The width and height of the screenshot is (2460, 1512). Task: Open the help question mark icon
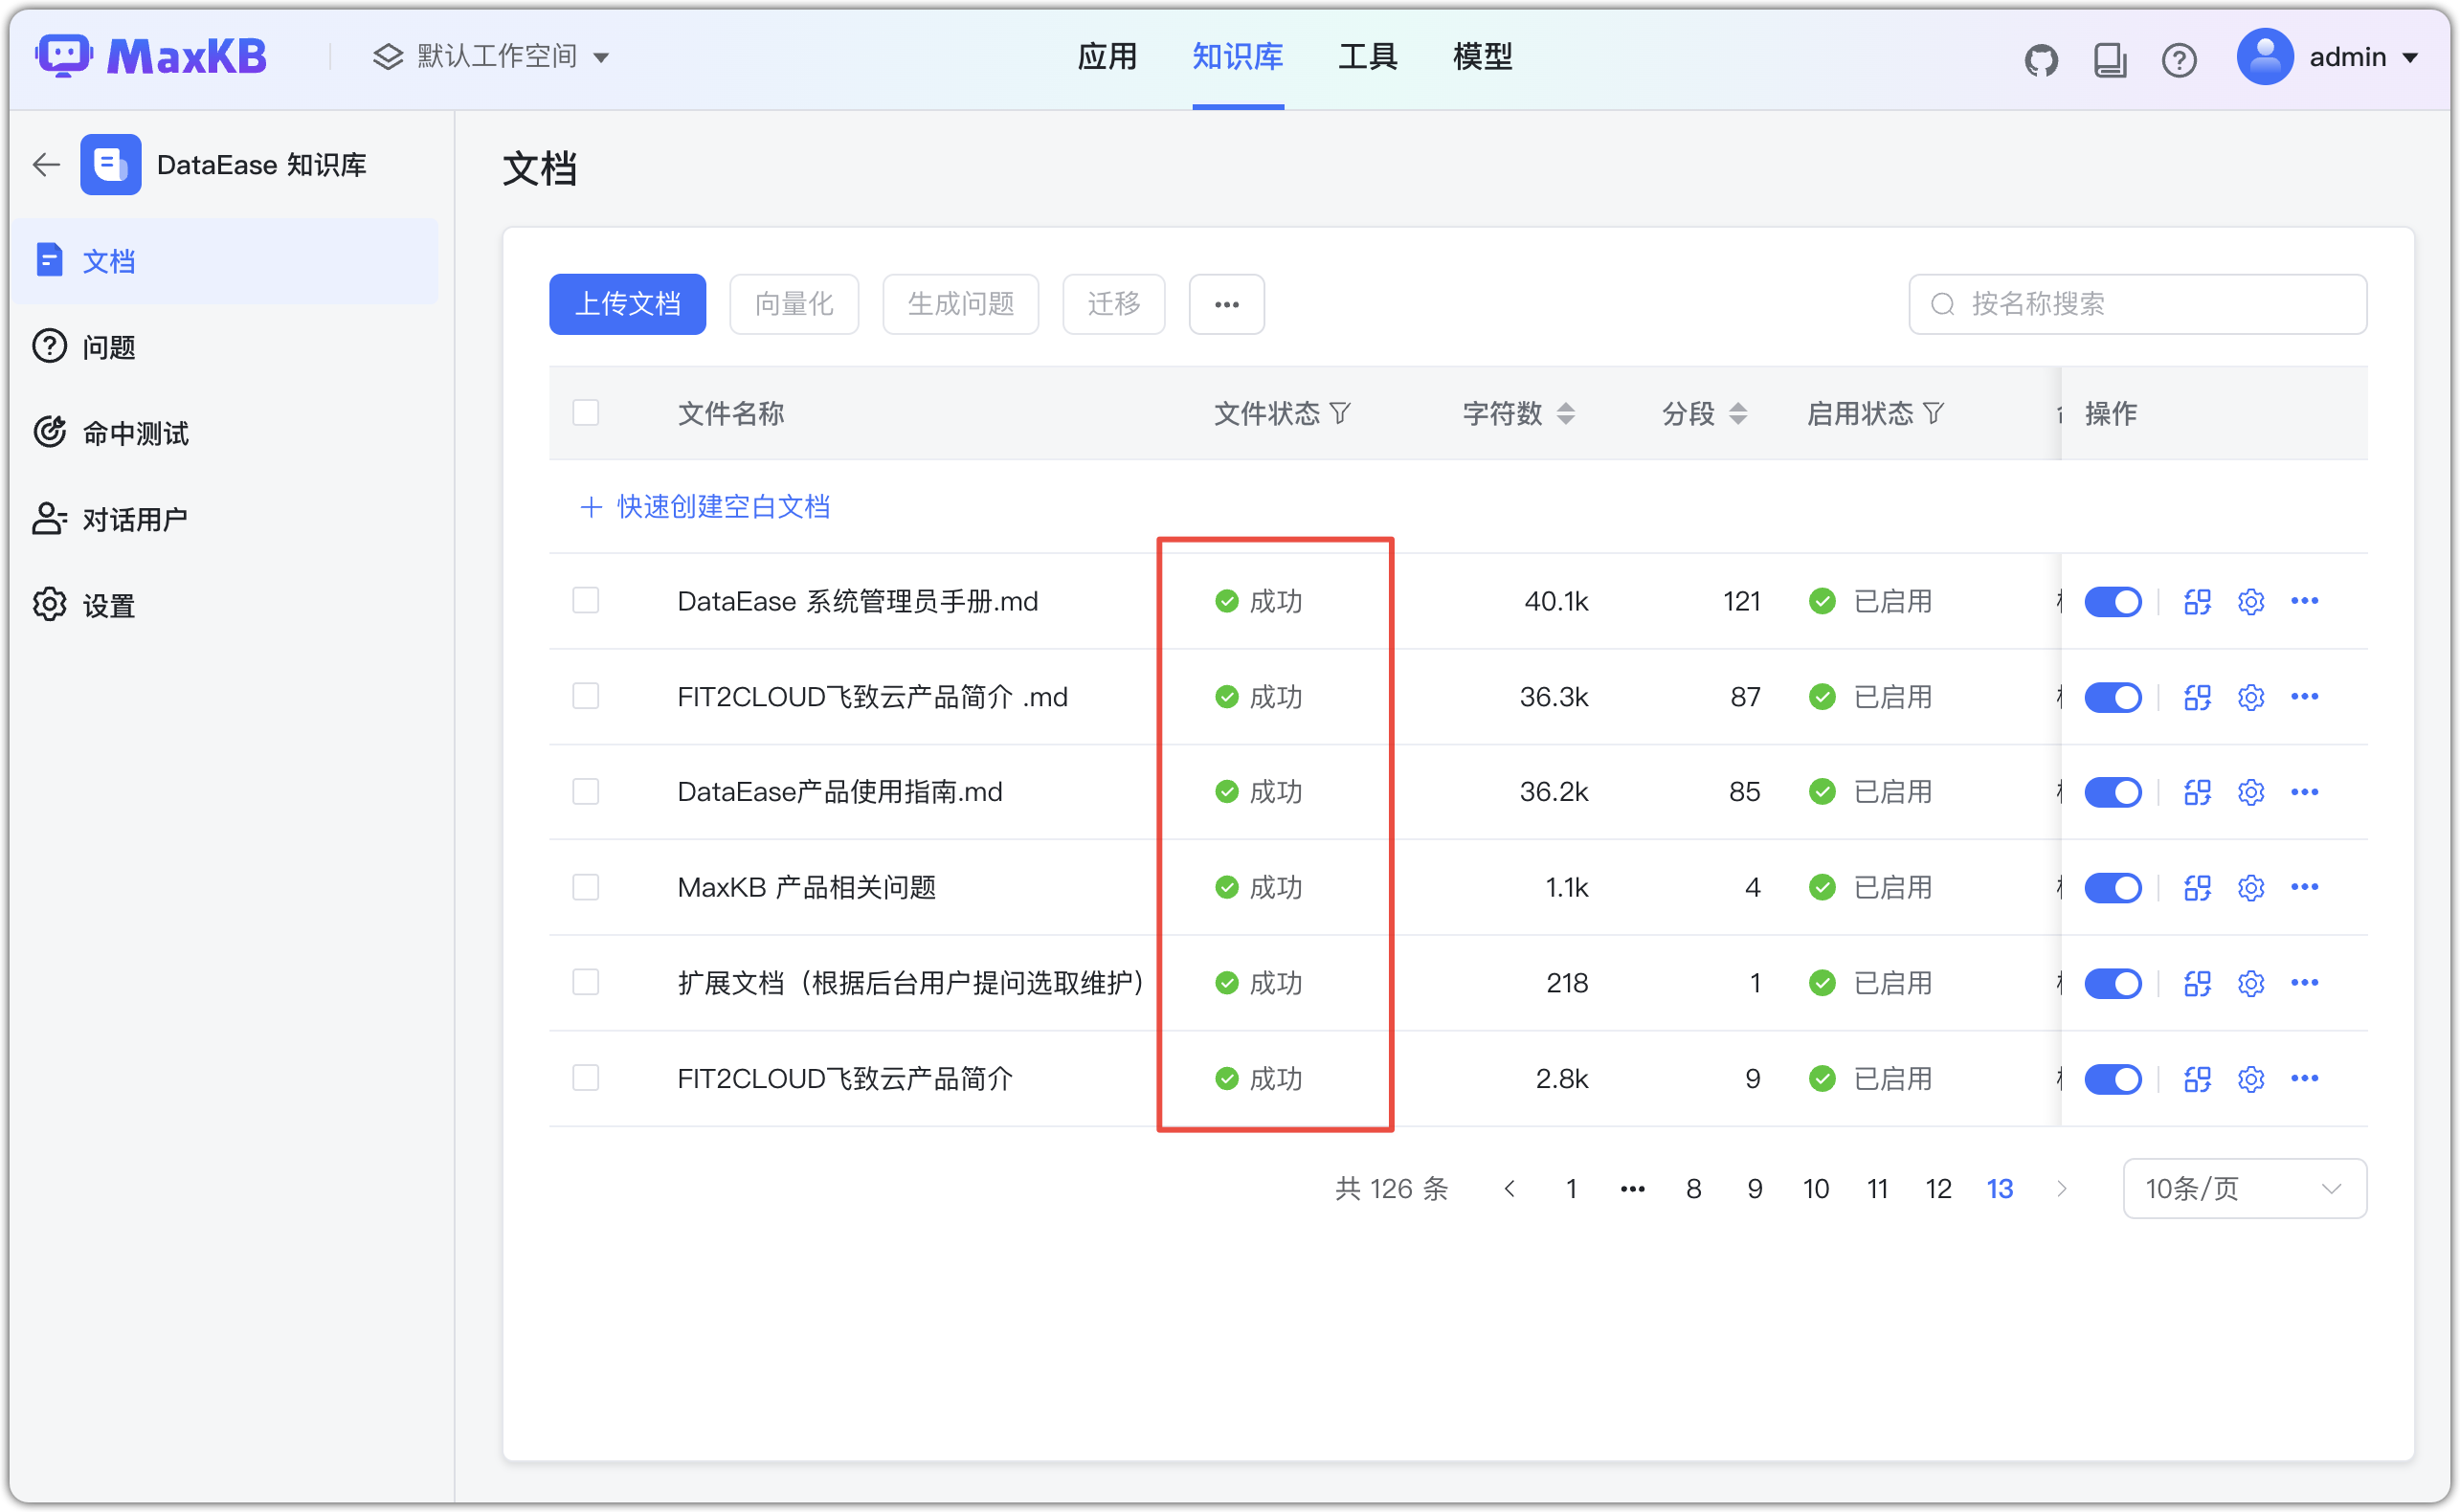point(2179,60)
